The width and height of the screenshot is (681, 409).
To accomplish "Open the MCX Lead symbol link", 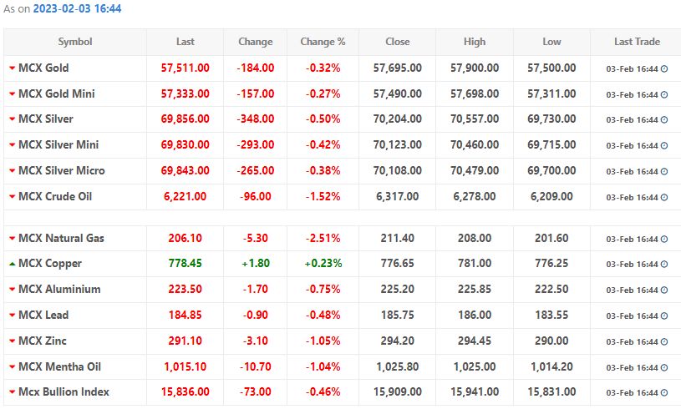I will coord(43,315).
